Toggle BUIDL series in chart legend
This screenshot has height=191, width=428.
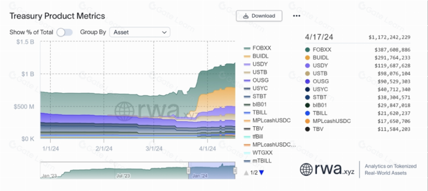coord(256,56)
